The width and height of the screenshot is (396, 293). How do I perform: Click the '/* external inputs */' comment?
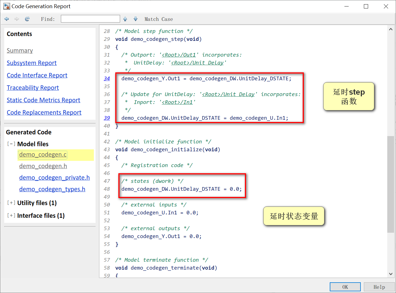click(154, 205)
